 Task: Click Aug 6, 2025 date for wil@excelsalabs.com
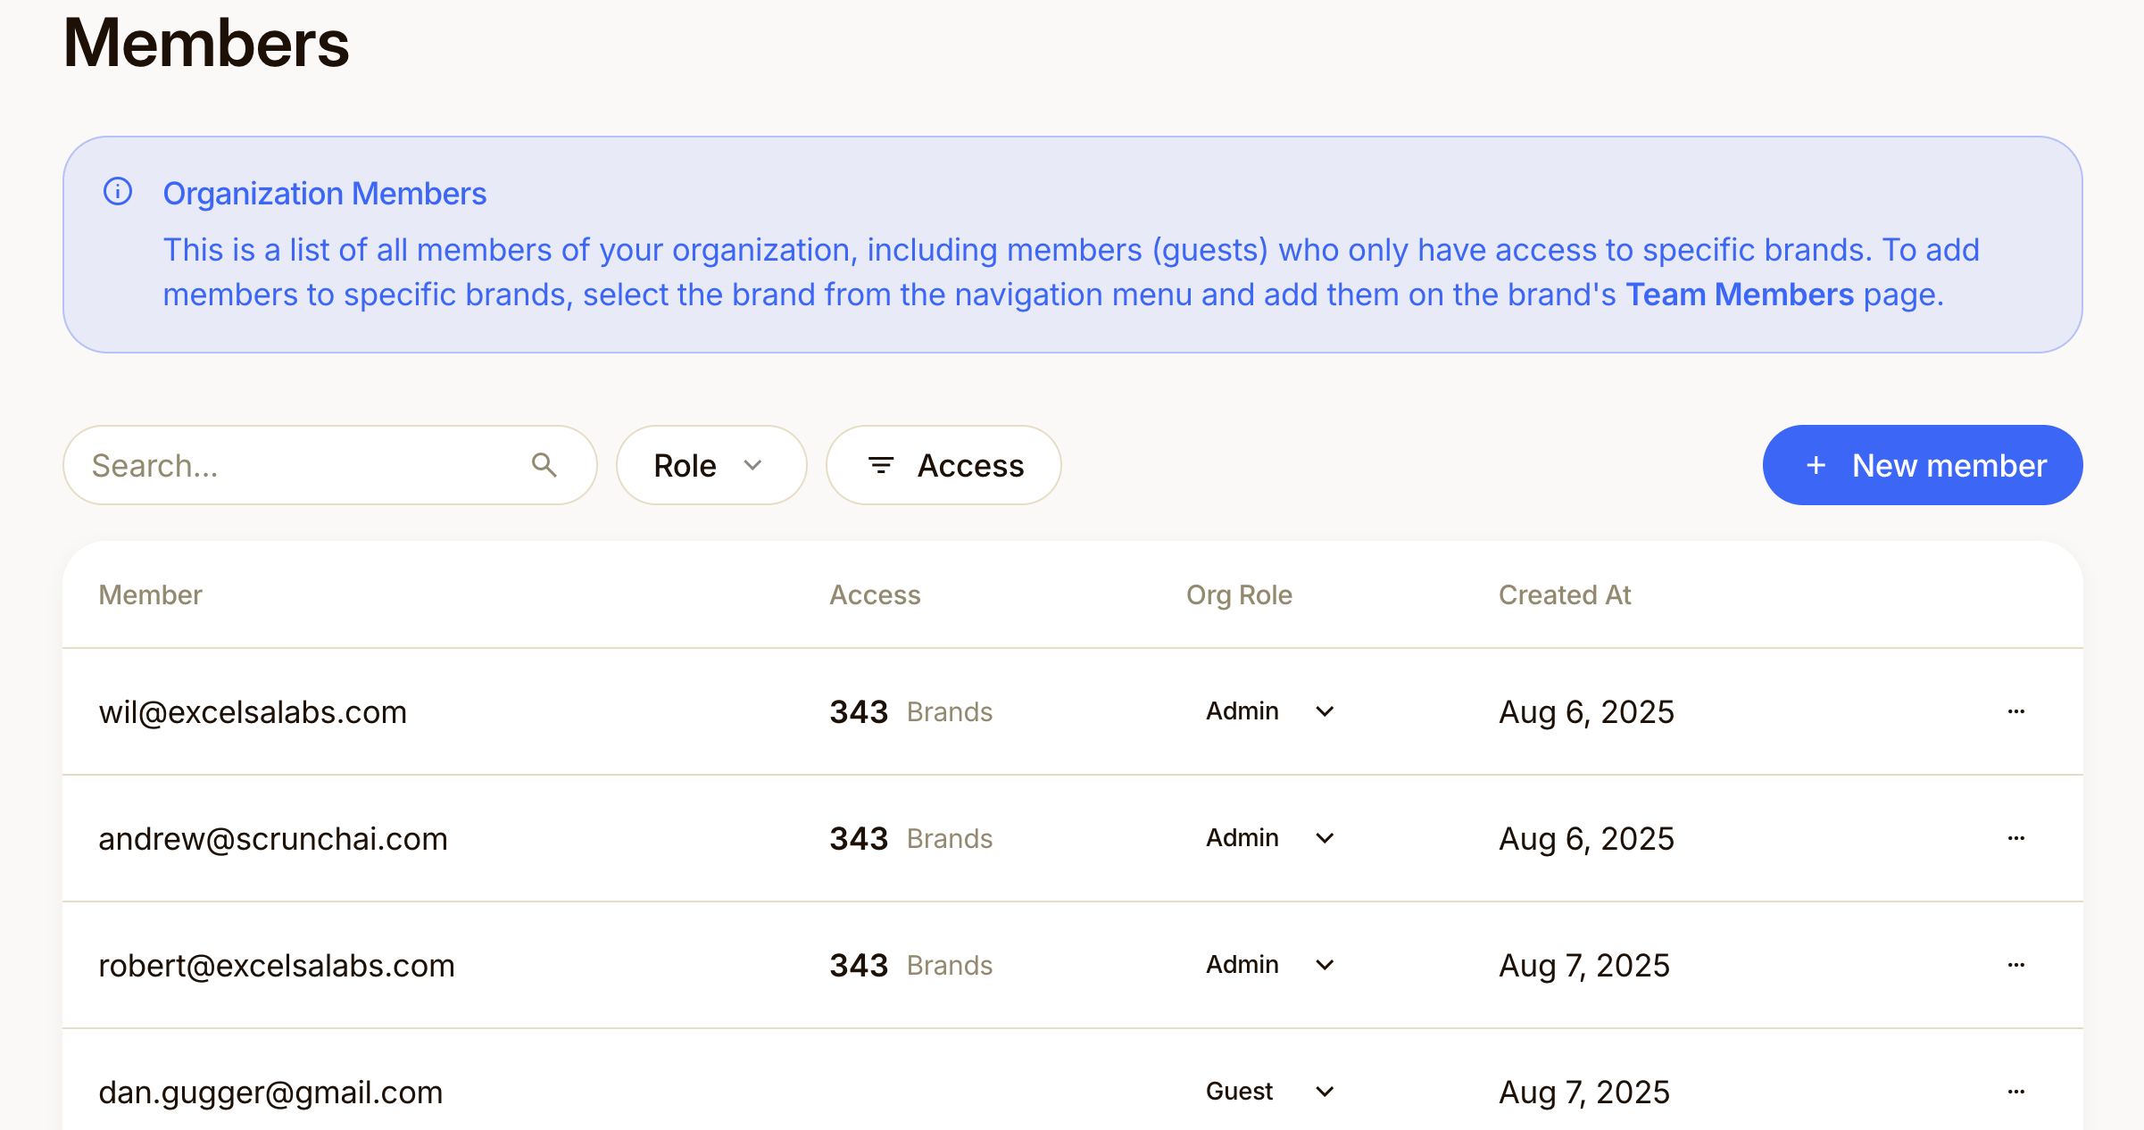(1586, 712)
